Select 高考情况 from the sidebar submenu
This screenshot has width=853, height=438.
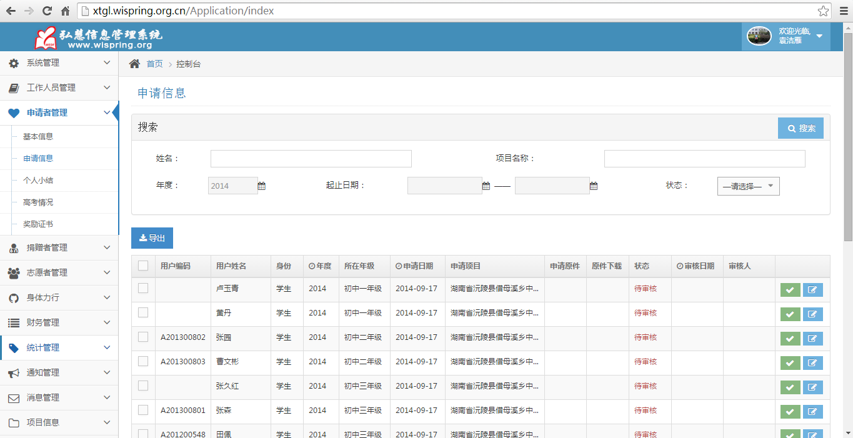coord(38,202)
